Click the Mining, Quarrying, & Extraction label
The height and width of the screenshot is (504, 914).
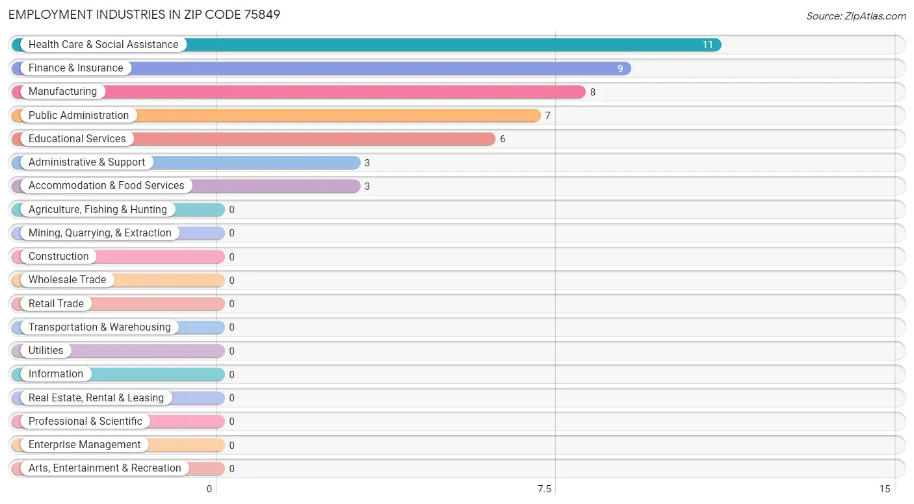coord(100,233)
